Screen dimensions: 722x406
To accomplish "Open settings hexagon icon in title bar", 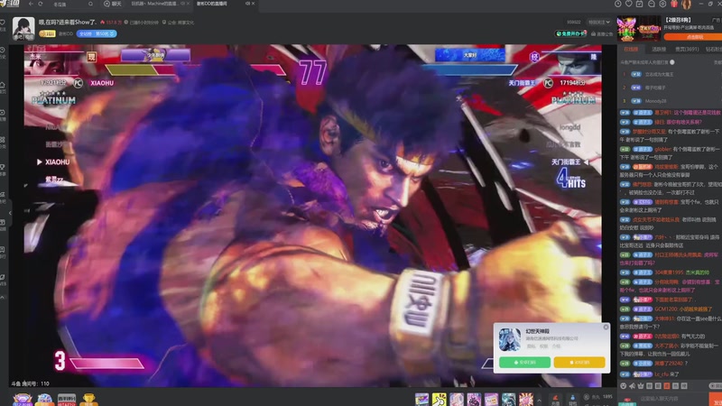I will [662, 4].
